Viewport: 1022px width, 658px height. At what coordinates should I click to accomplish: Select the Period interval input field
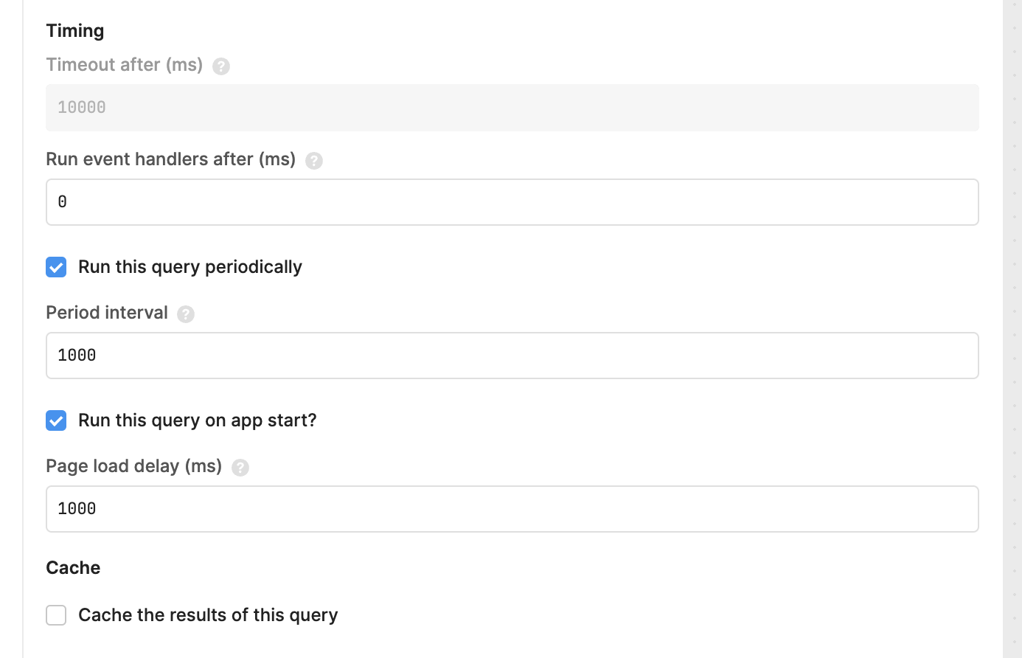(x=512, y=356)
